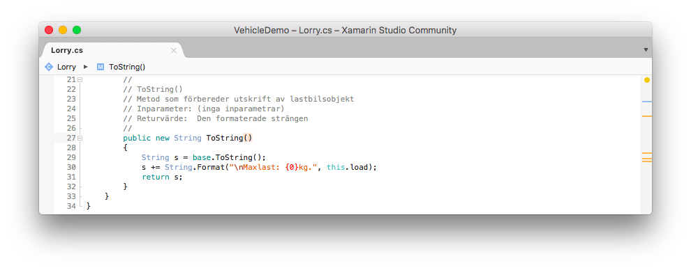
Task: Click the yellow minimize window button
Action: click(63, 30)
